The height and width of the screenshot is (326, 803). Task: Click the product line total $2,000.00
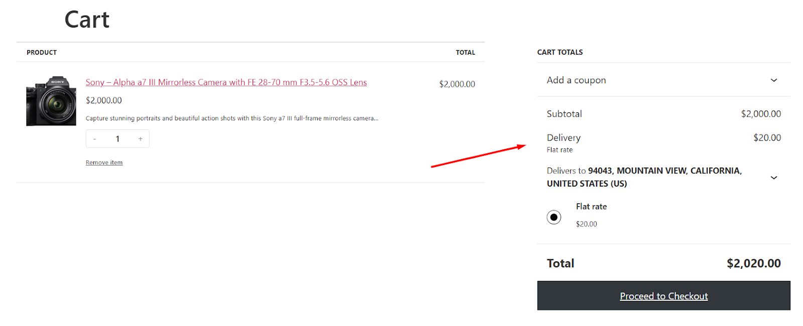pyautogui.click(x=457, y=84)
